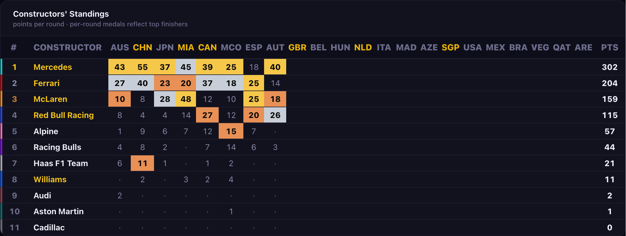Click Red Bull's 26 points AUT cell
The image size is (626, 236).
[x=275, y=115]
